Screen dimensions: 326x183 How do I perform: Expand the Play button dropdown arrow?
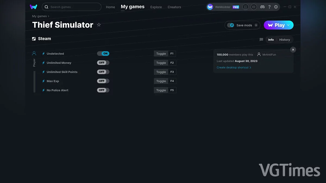289,25
